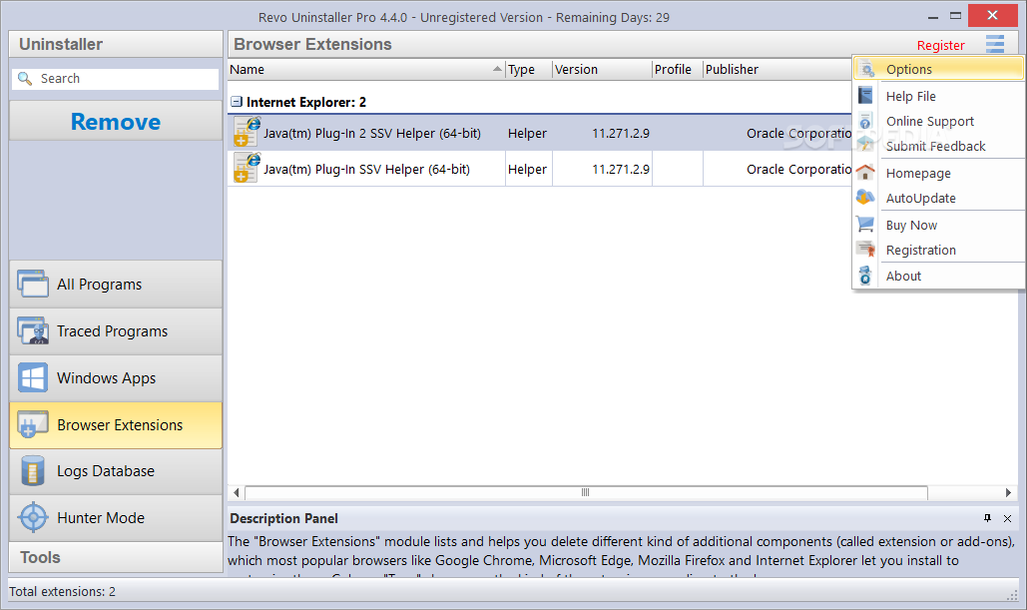Viewport: 1027px width, 610px height.
Task: Click the Buy Now shopping cart icon
Action: coord(865,224)
